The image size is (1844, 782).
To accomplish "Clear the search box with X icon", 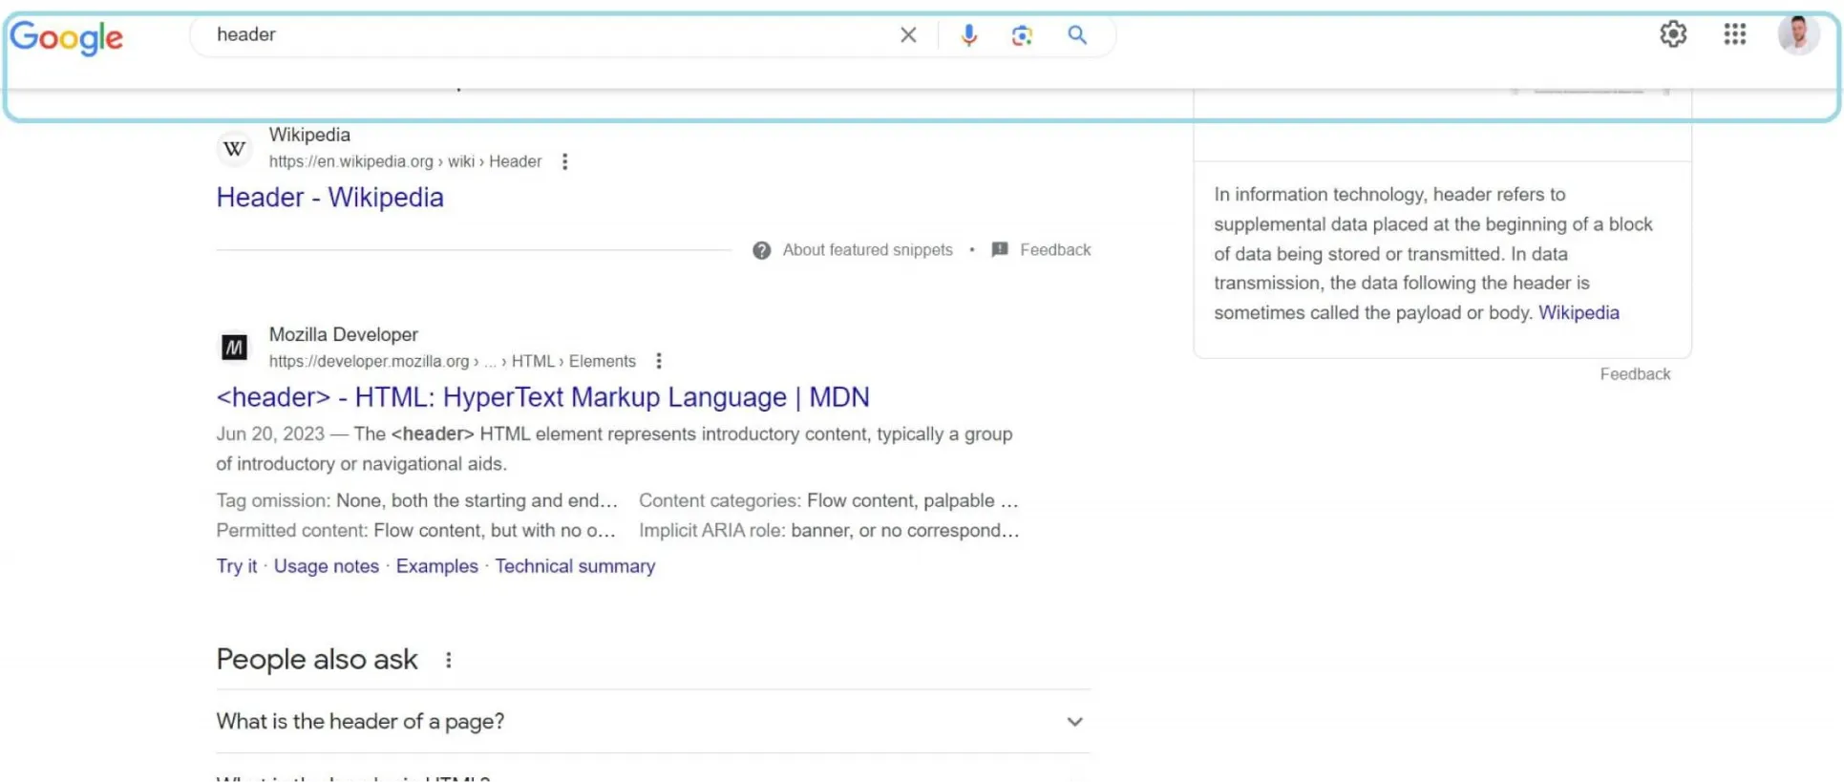I will tap(908, 35).
